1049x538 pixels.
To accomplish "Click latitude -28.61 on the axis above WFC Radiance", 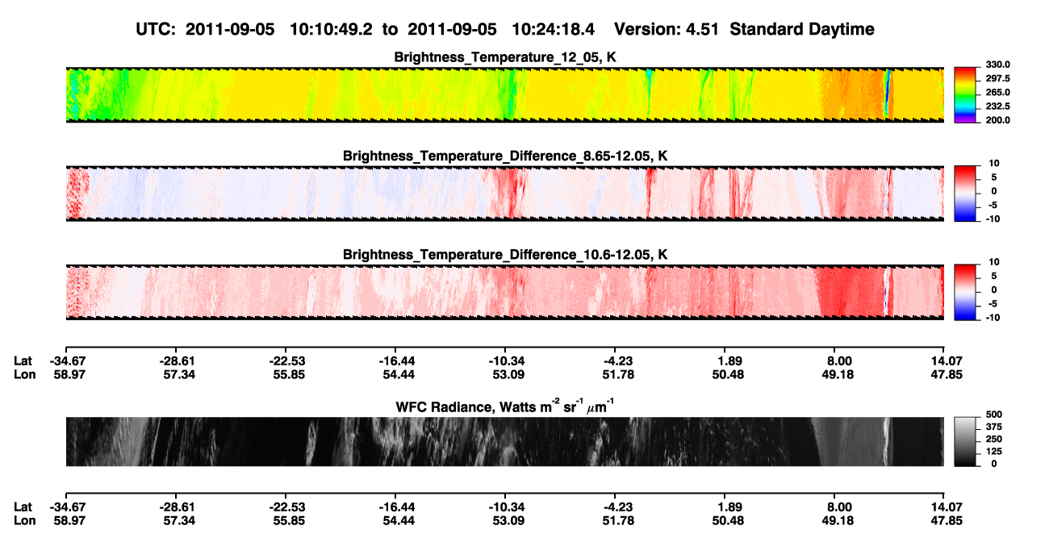I will 176,361.
